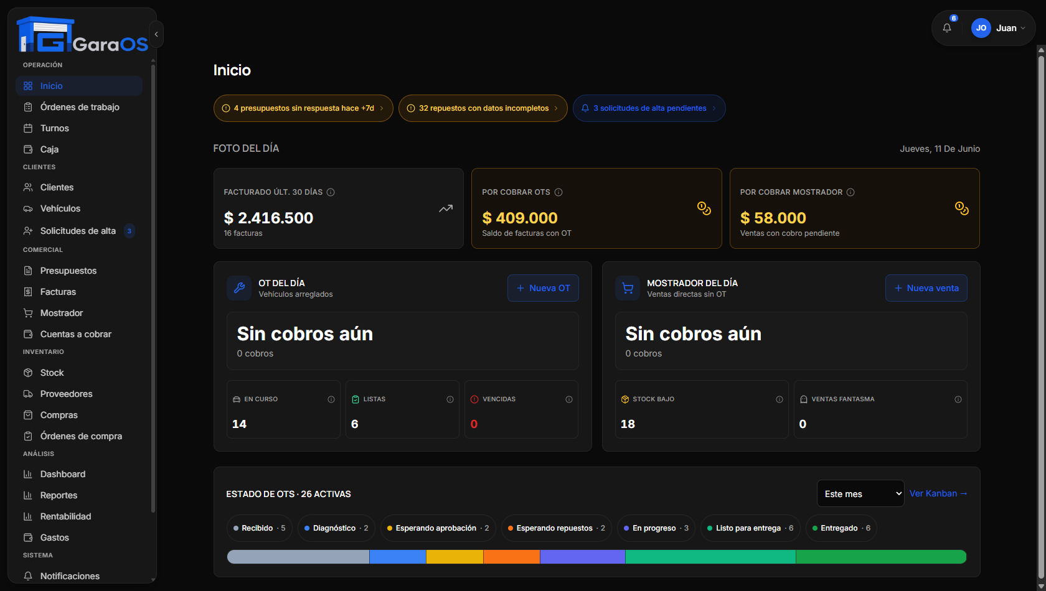Click the info icon in the Stock bajo card

[780, 399]
